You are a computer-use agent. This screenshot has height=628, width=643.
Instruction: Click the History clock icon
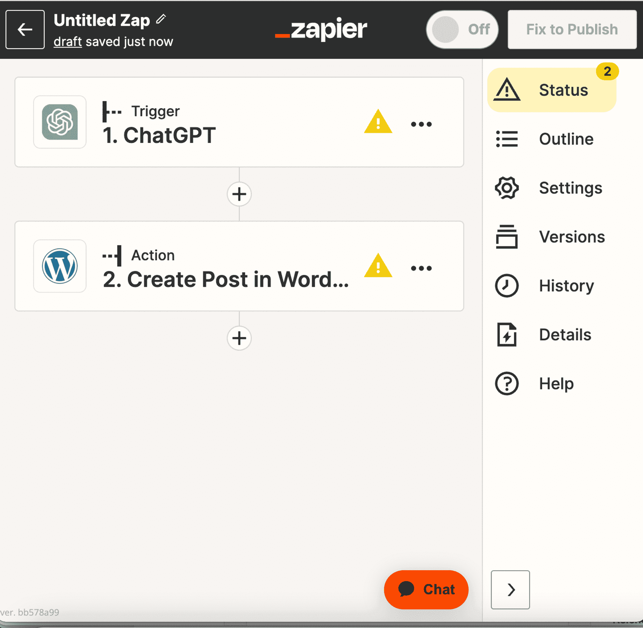point(507,286)
